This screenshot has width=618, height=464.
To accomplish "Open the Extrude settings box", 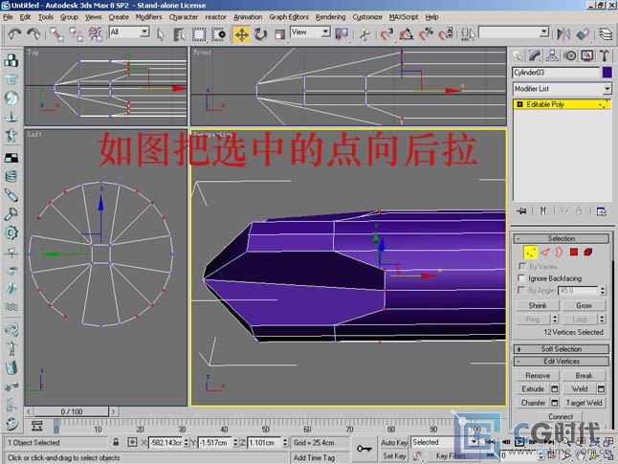I will pyautogui.click(x=555, y=389).
